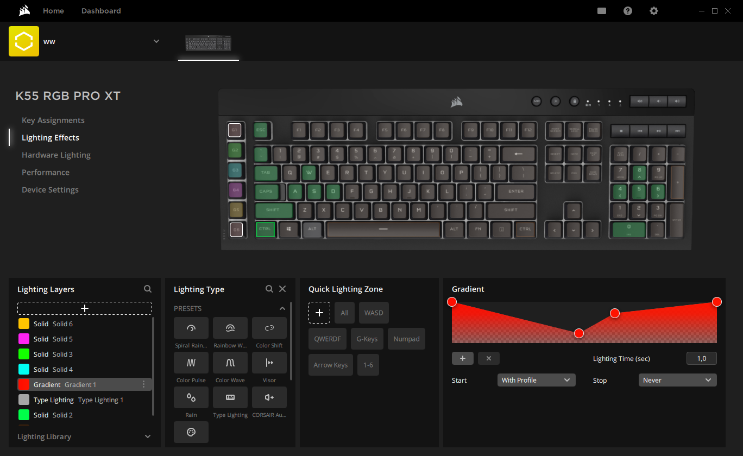Add a new quick lighting zone

tap(319, 313)
